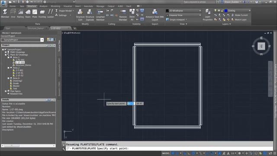Switch to the Analysis ribbon tab

coord(43,6)
